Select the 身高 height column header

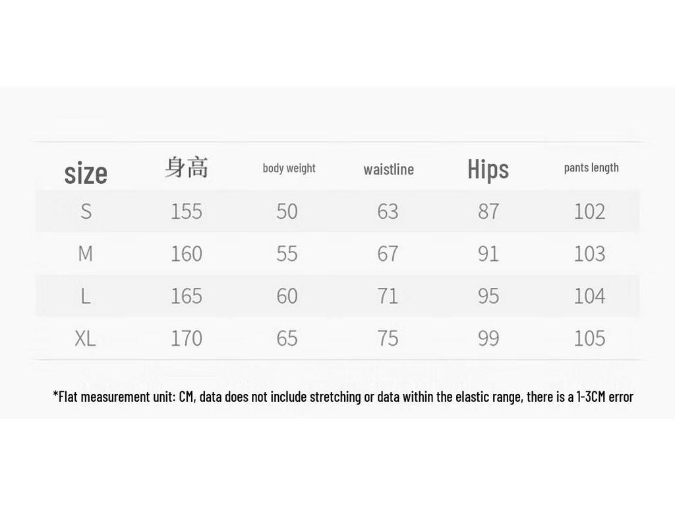pyautogui.click(x=187, y=167)
